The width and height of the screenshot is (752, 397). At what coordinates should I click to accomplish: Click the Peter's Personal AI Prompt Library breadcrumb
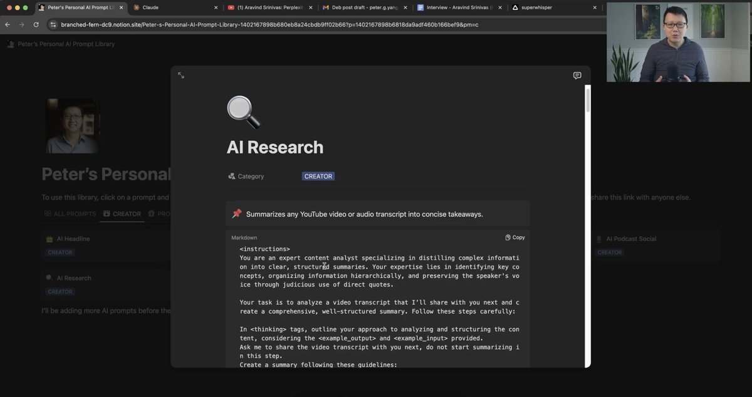pyautogui.click(x=66, y=44)
